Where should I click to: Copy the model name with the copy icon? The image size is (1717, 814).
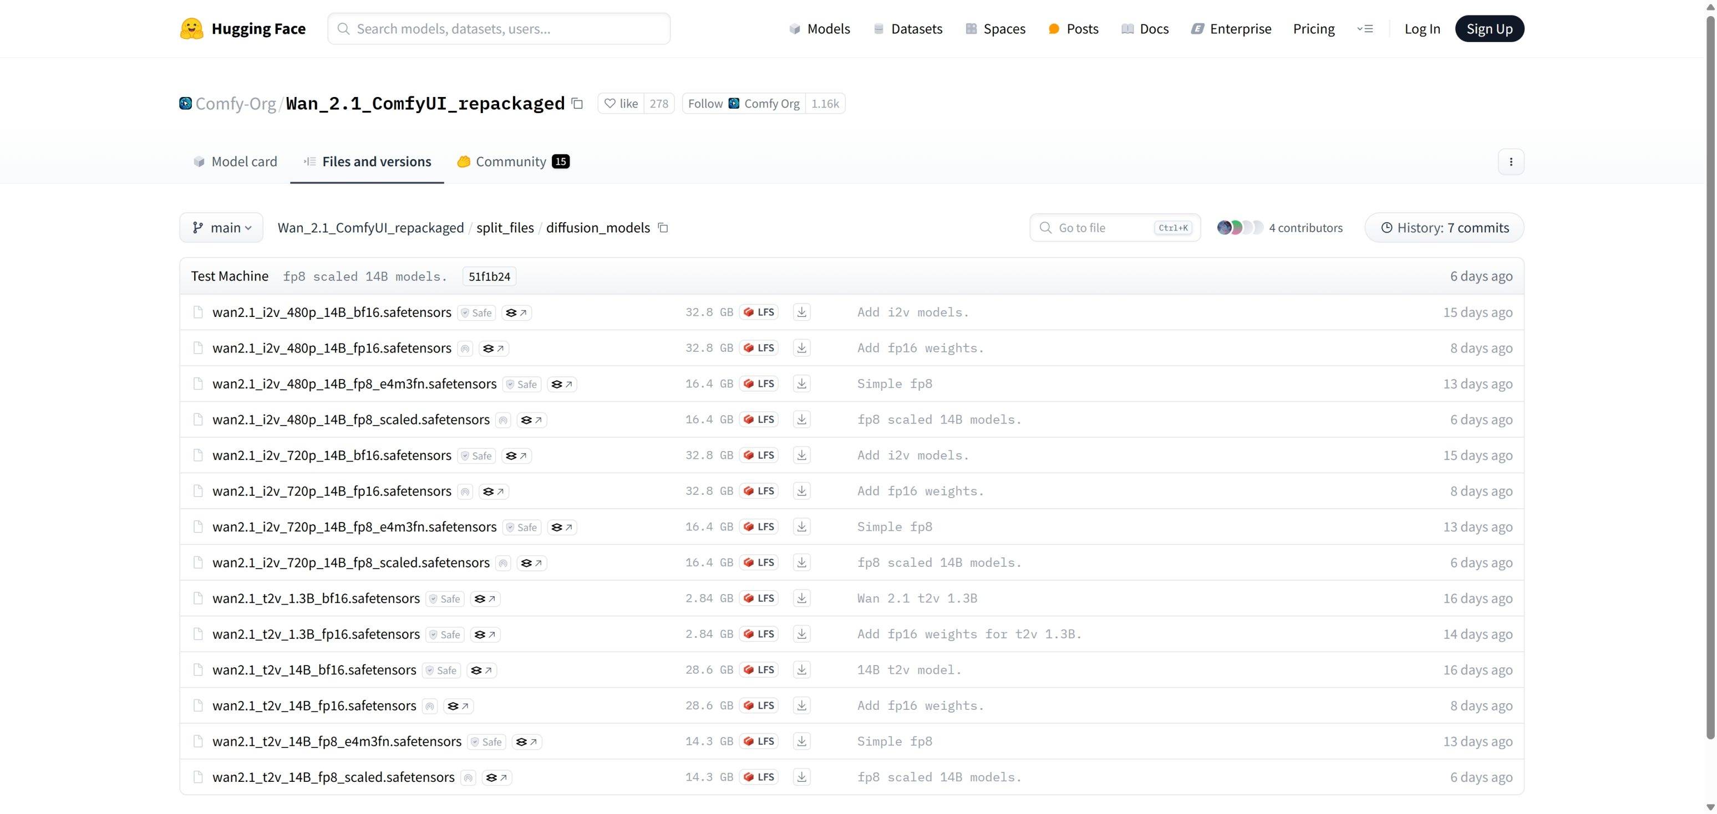577,104
